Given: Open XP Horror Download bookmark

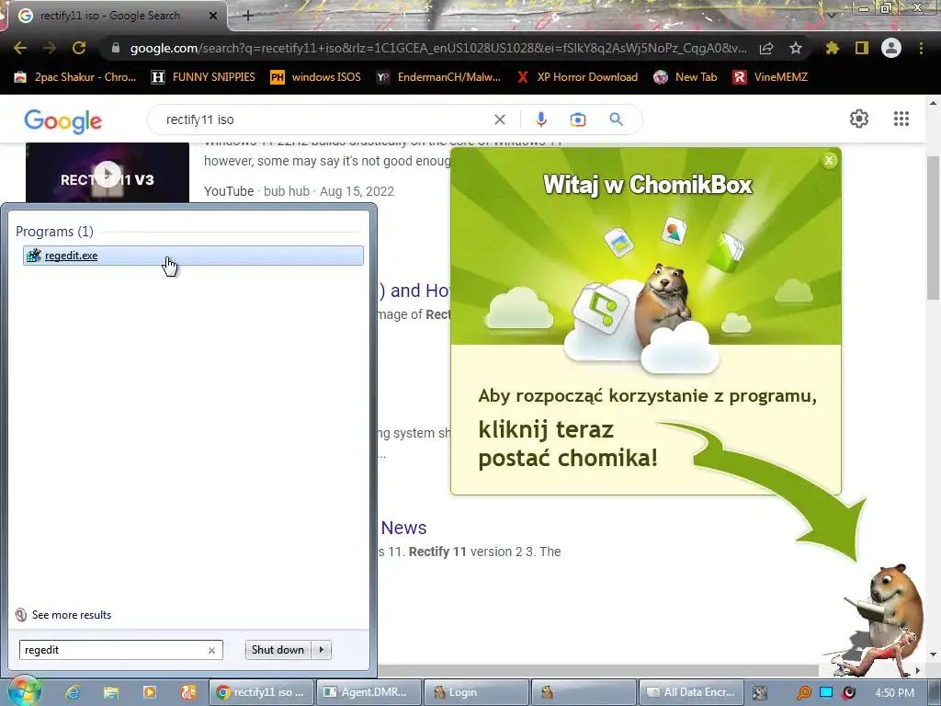Looking at the screenshot, I should [x=577, y=77].
